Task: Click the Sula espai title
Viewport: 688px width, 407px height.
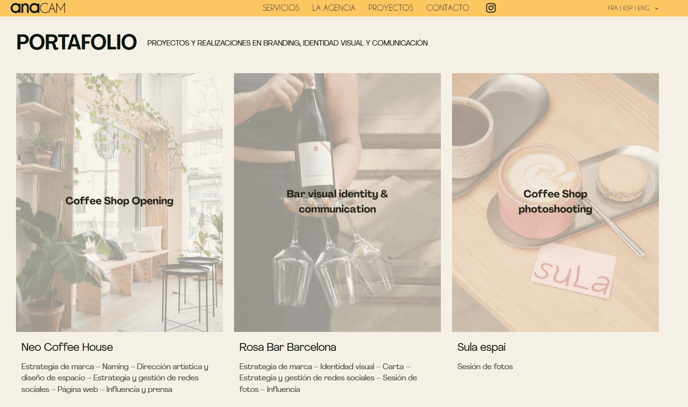Action: 481,347
